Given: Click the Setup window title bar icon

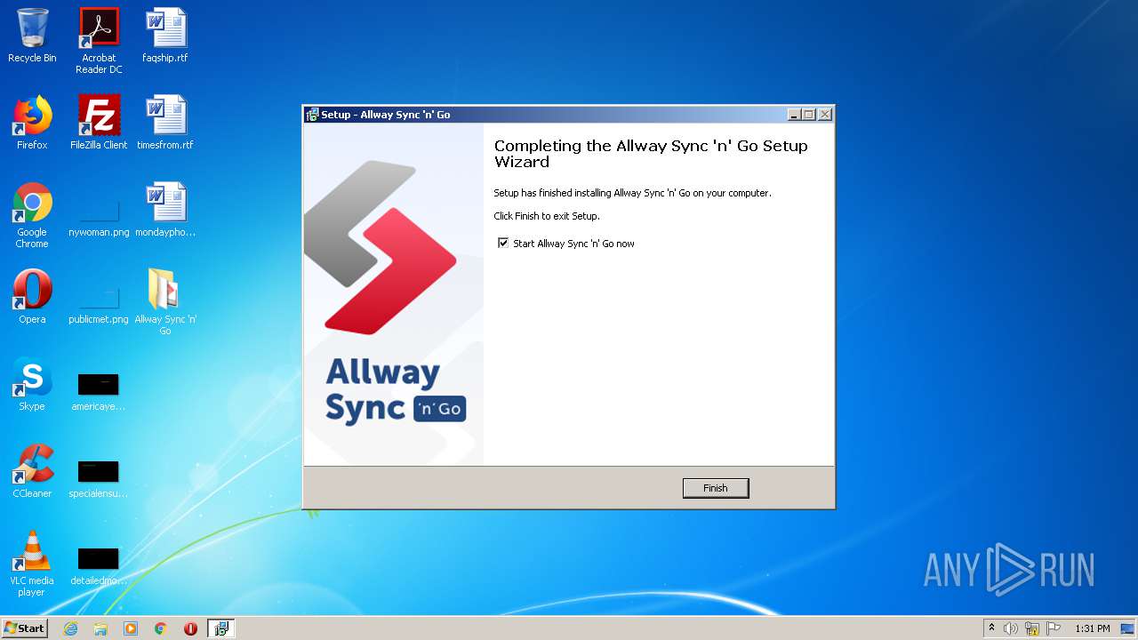Looking at the screenshot, I should point(312,115).
